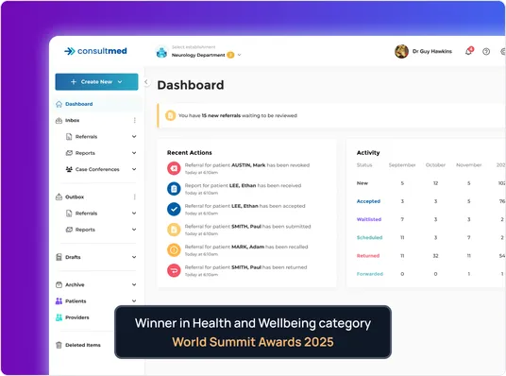Open the Neurology Department dropdown arrow

[x=239, y=55]
